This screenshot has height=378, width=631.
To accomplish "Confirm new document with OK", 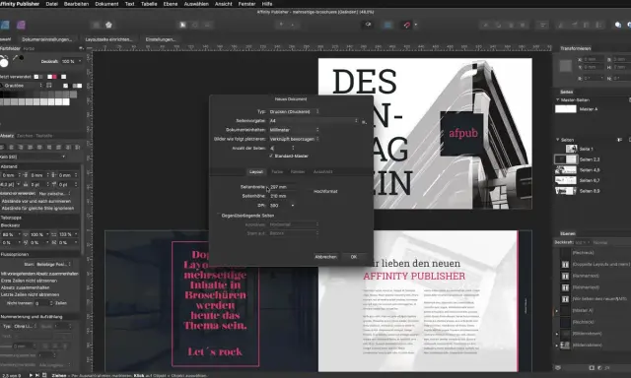I will pos(354,257).
